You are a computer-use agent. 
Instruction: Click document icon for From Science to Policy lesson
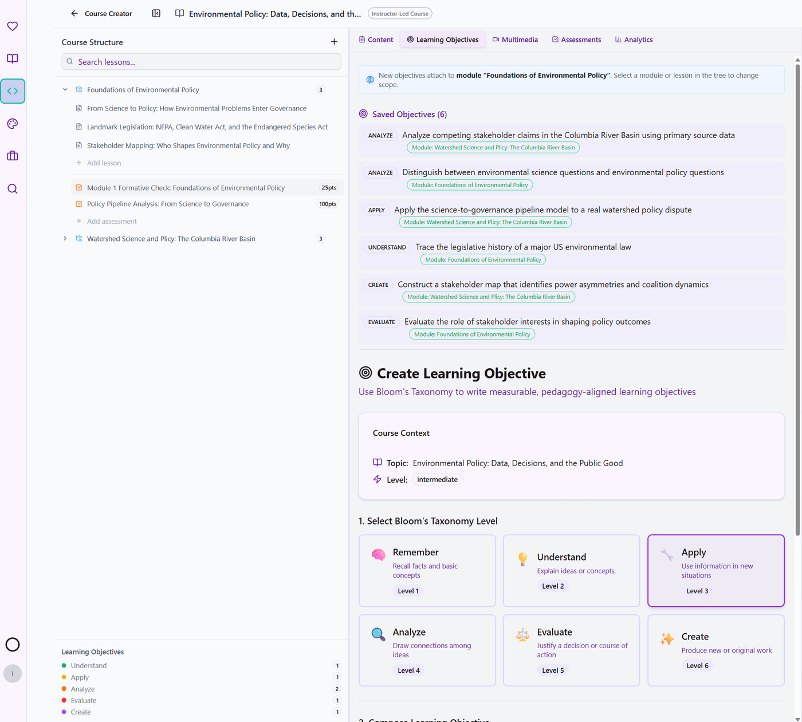coord(79,108)
